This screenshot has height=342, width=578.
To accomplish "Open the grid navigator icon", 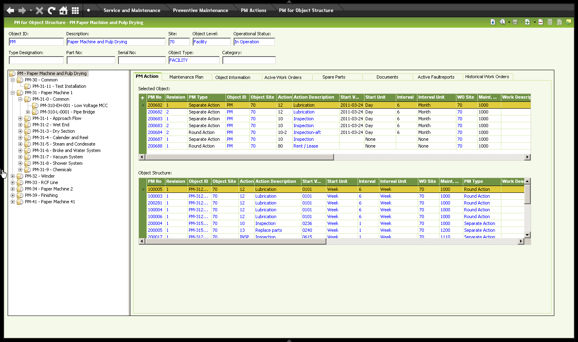I will coord(75,10).
